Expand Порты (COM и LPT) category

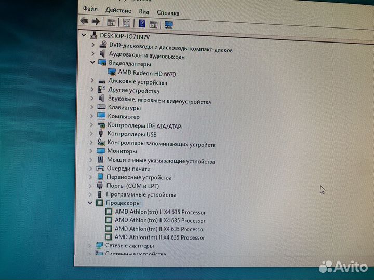(90, 186)
